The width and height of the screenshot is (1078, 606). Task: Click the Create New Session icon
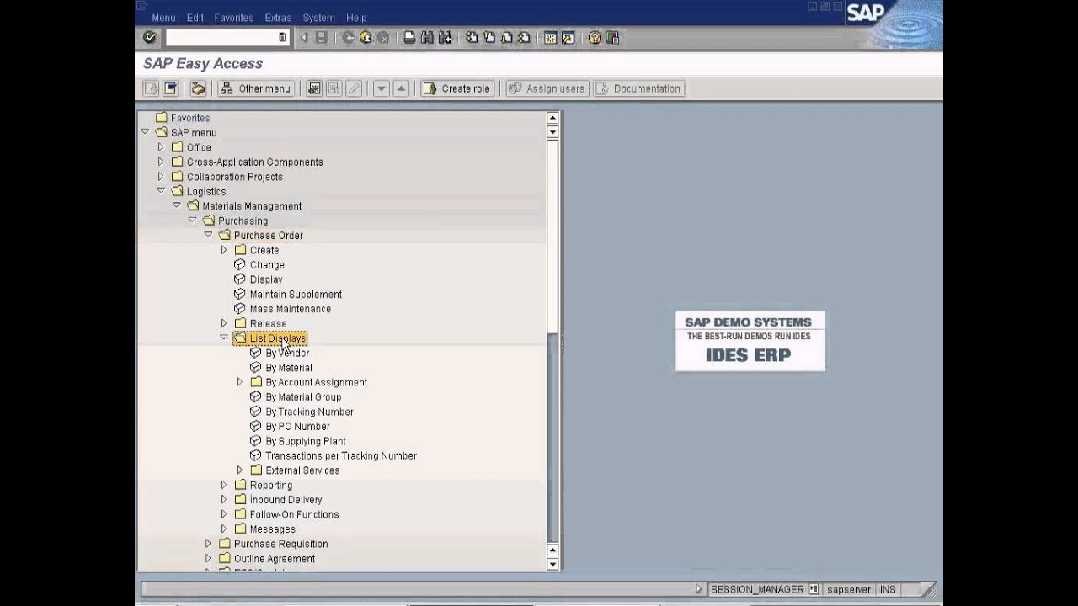click(x=550, y=38)
